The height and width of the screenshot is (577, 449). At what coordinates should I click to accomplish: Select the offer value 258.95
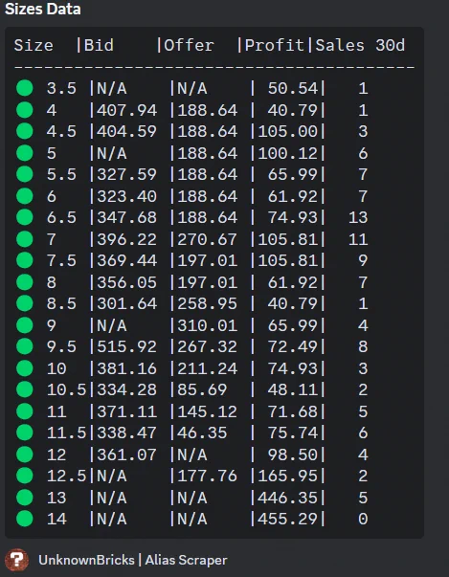[207, 304]
